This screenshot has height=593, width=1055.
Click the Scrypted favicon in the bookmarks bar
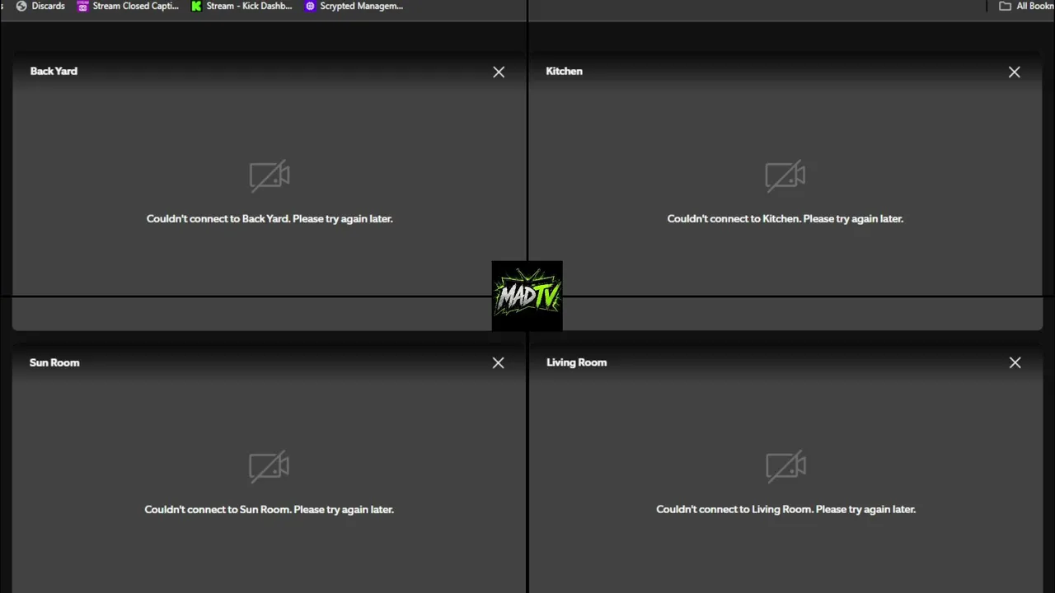tap(310, 6)
